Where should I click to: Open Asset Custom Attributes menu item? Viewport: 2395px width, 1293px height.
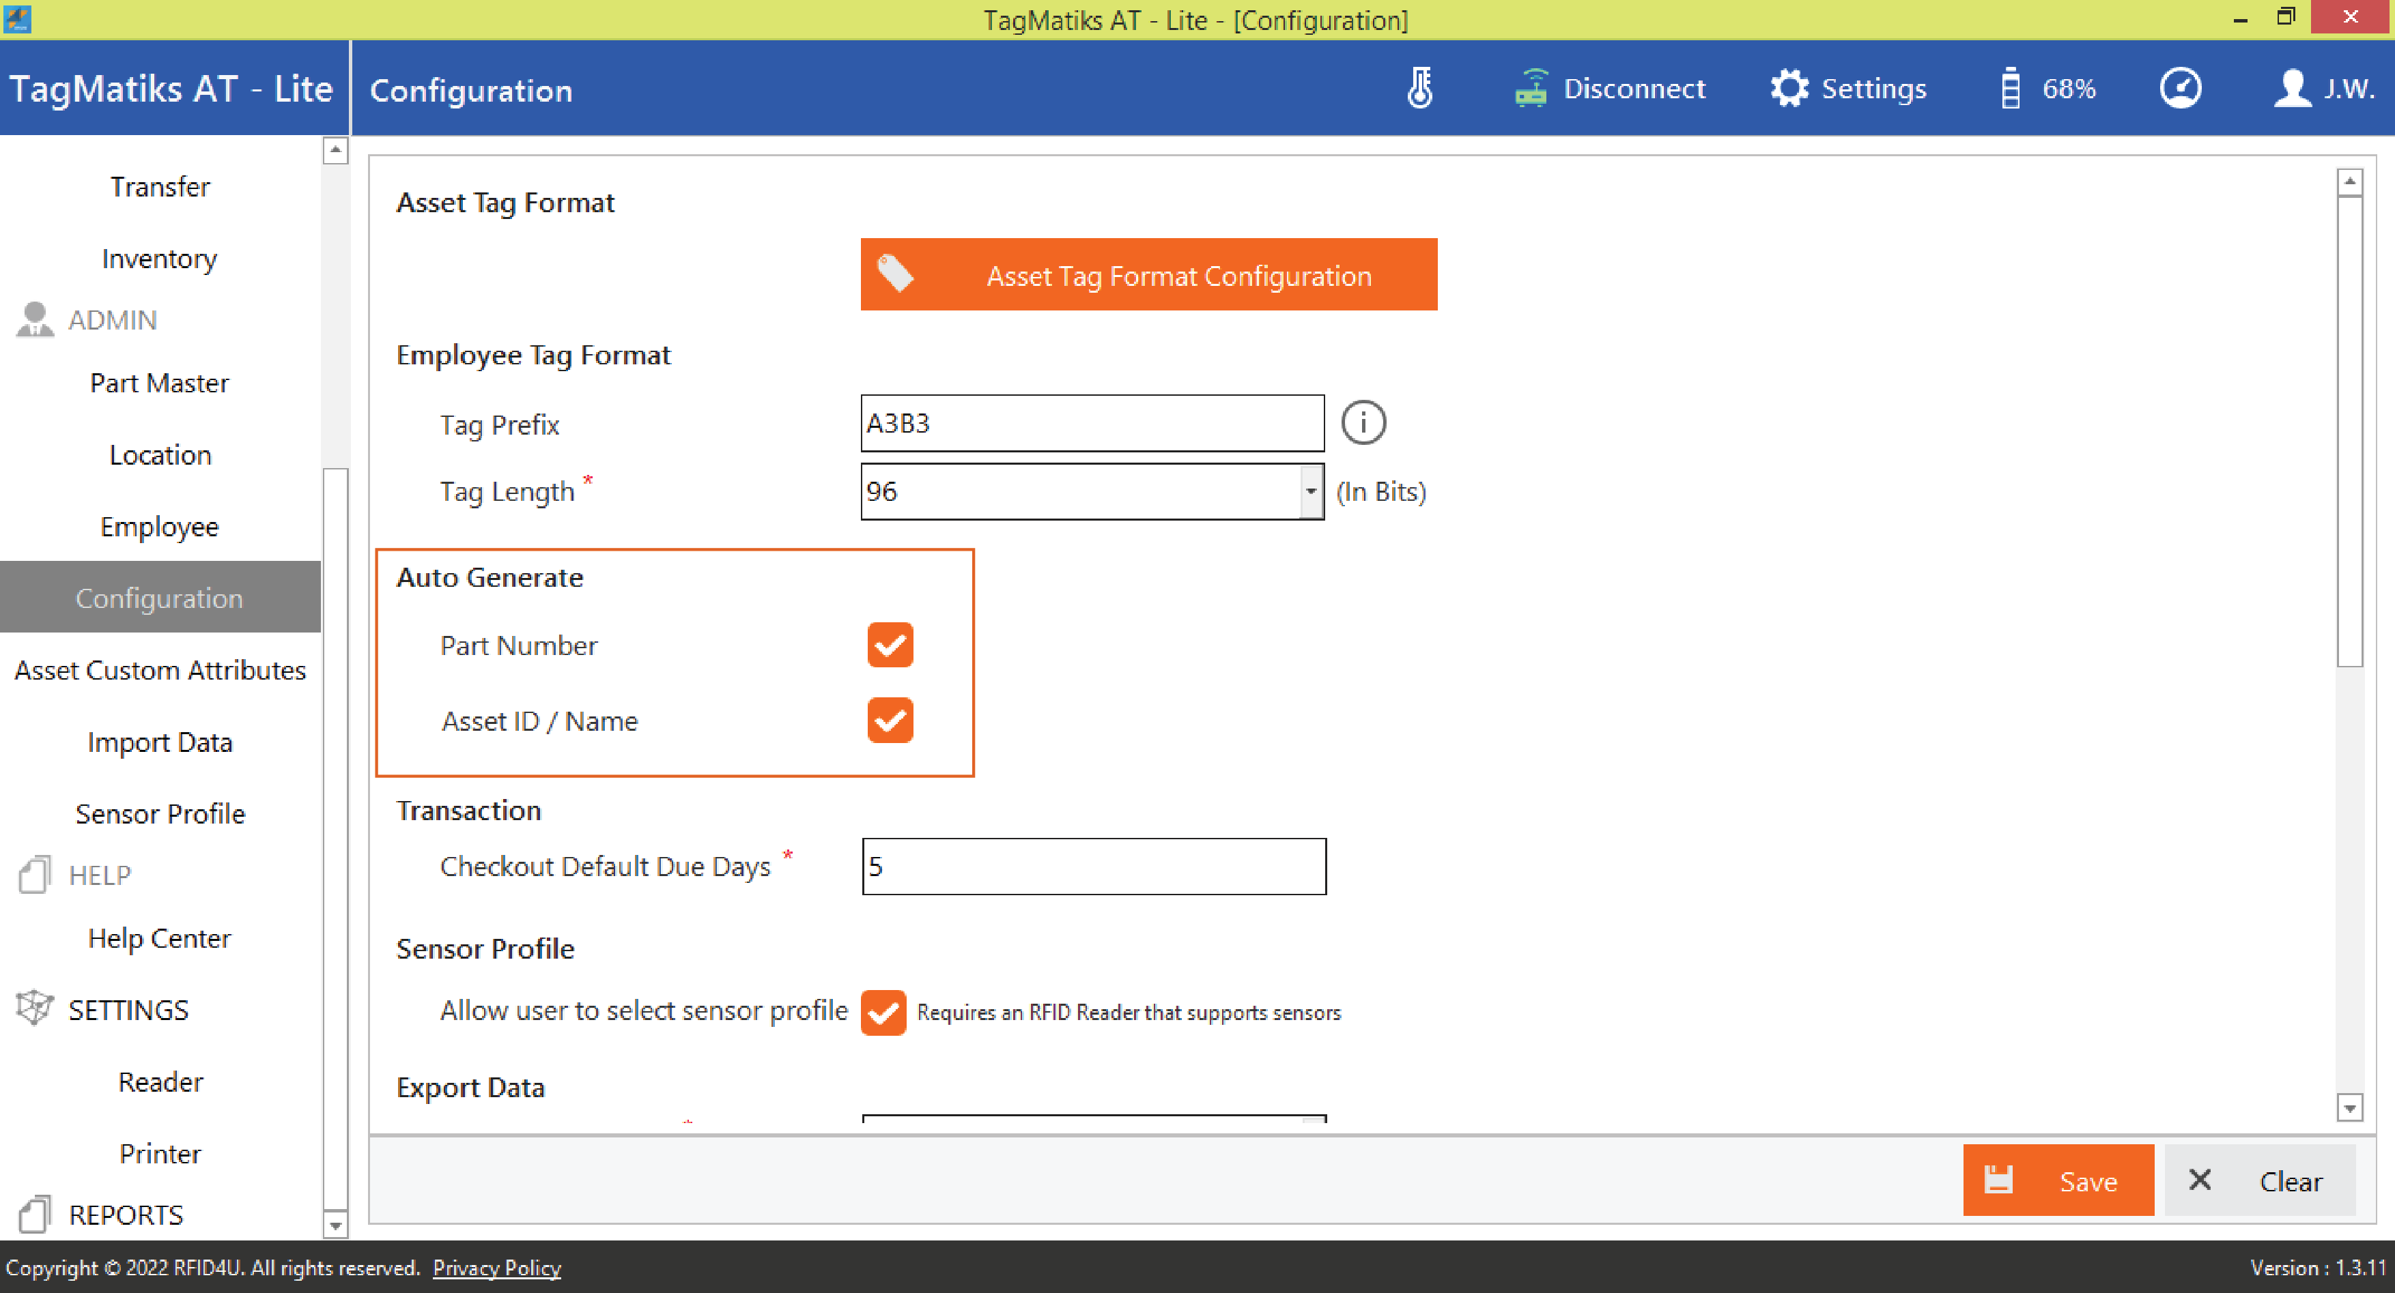(x=160, y=671)
